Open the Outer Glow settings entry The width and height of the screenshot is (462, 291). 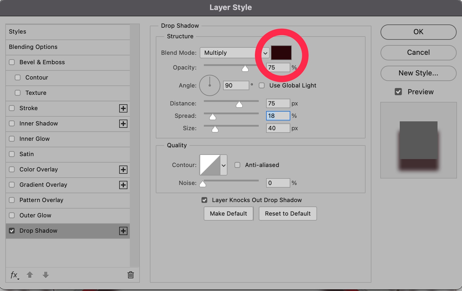(x=35, y=216)
